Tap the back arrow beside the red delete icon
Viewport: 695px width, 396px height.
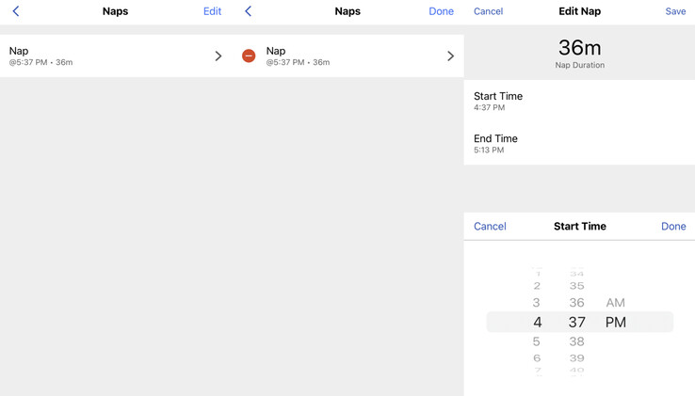coord(248,11)
